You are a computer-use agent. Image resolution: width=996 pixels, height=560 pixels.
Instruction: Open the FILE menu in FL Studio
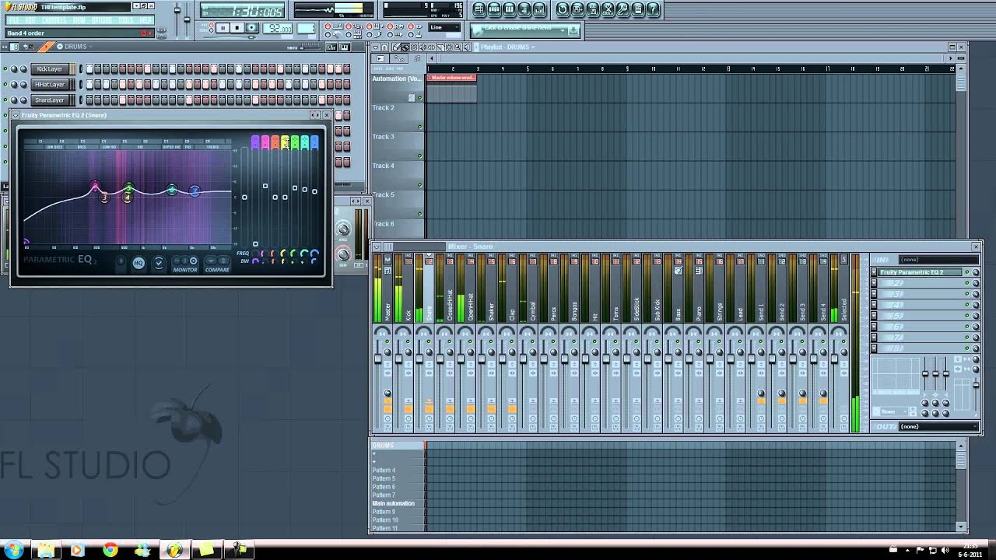[13, 20]
